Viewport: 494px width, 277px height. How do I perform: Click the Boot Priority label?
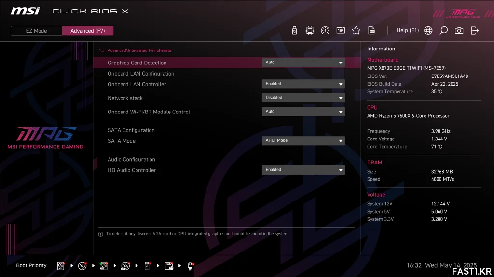coord(31,265)
